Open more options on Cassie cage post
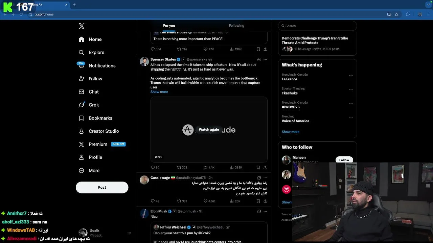Screen dimensions: 433x243 click(x=265, y=178)
